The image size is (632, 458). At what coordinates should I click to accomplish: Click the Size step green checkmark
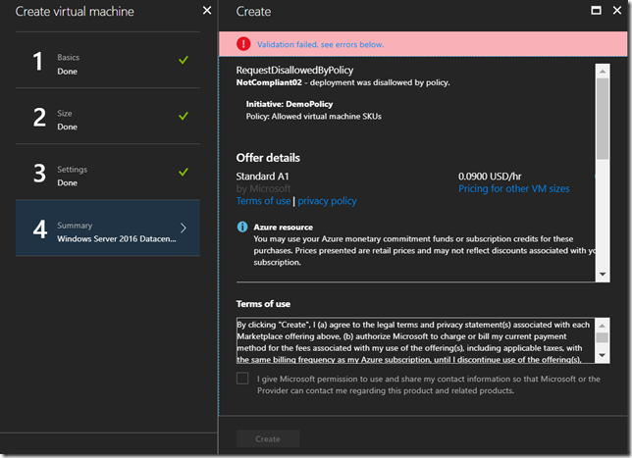click(x=184, y=116)
